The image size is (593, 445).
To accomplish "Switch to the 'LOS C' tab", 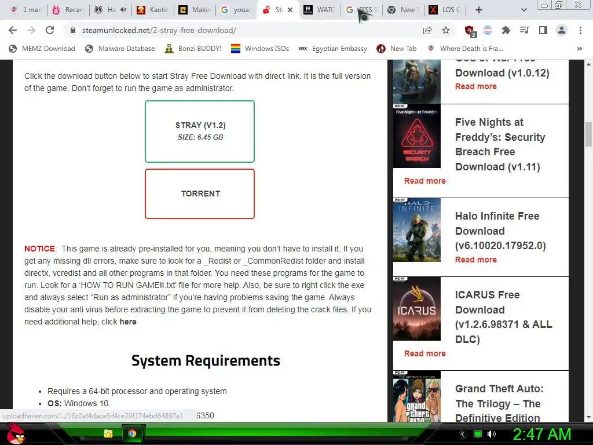I will (445, 10).
